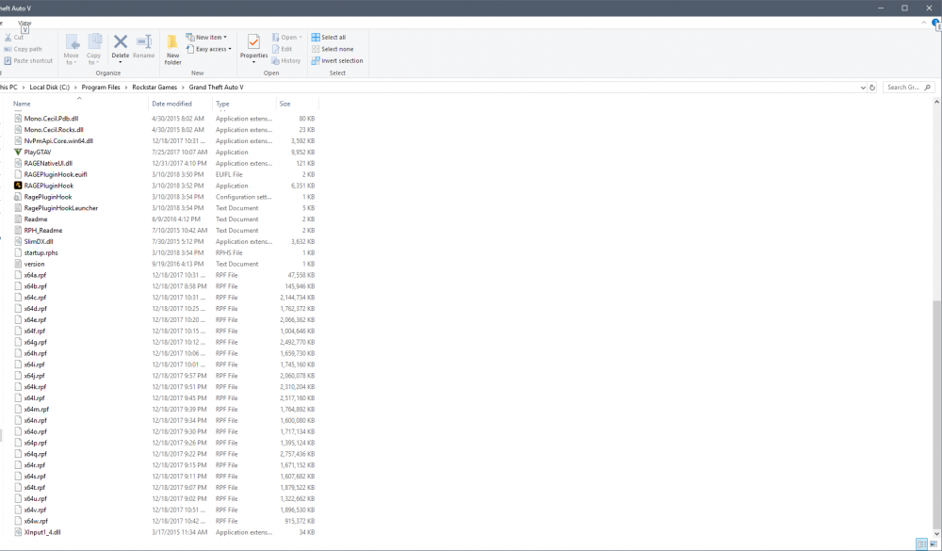The height and width of the screenshot is (551, 942).
Task: Select the x64k.rpf file
Action: pyautogui.click(x=35, y=387)
